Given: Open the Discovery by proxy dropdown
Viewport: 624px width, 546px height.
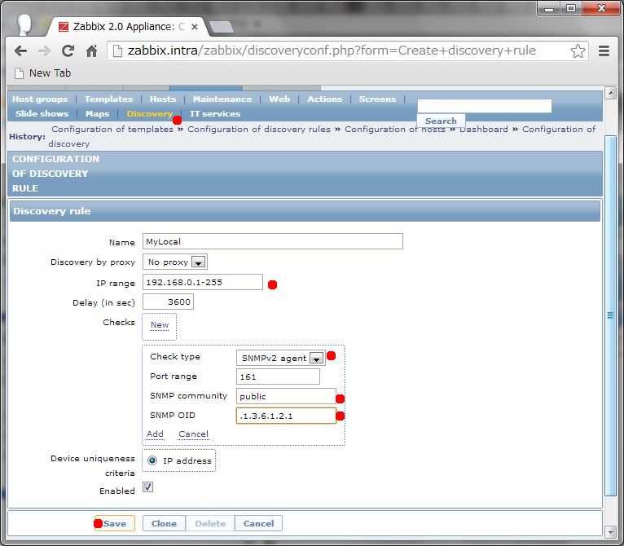Looking at the screenshot, I should pyautogui.click(x=175, y=262).
